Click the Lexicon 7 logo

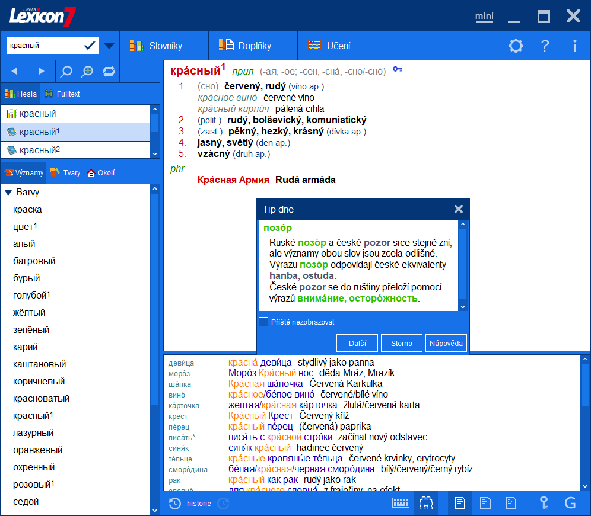pyautogui.click(x=42, y=17)
